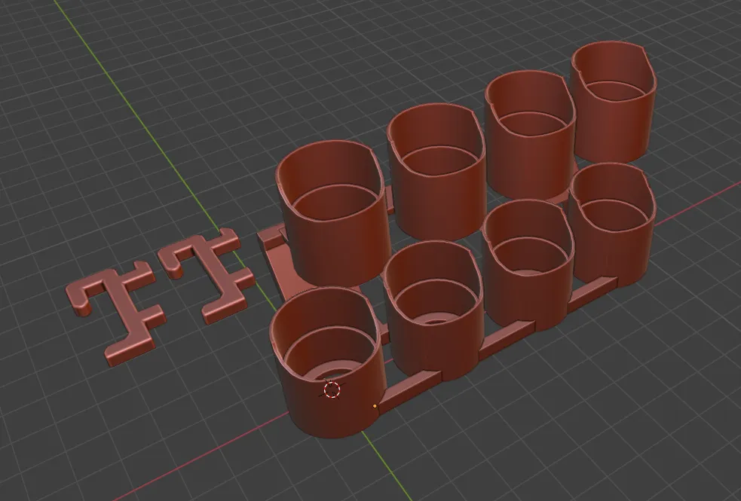This screenshot has width=741, height=501.
Task: Select the third cup in the front row
Action: click(525, 290)
